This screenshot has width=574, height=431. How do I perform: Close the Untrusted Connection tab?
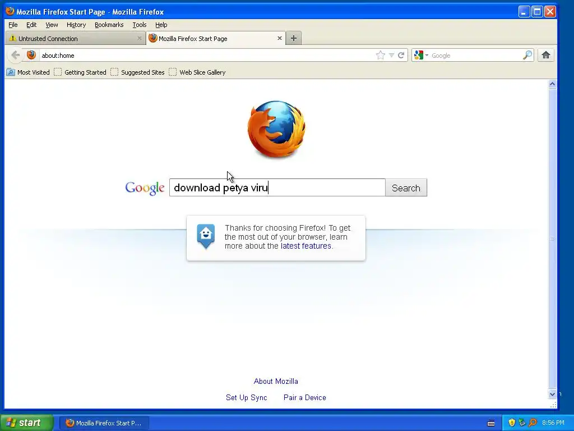click(140, 38)
